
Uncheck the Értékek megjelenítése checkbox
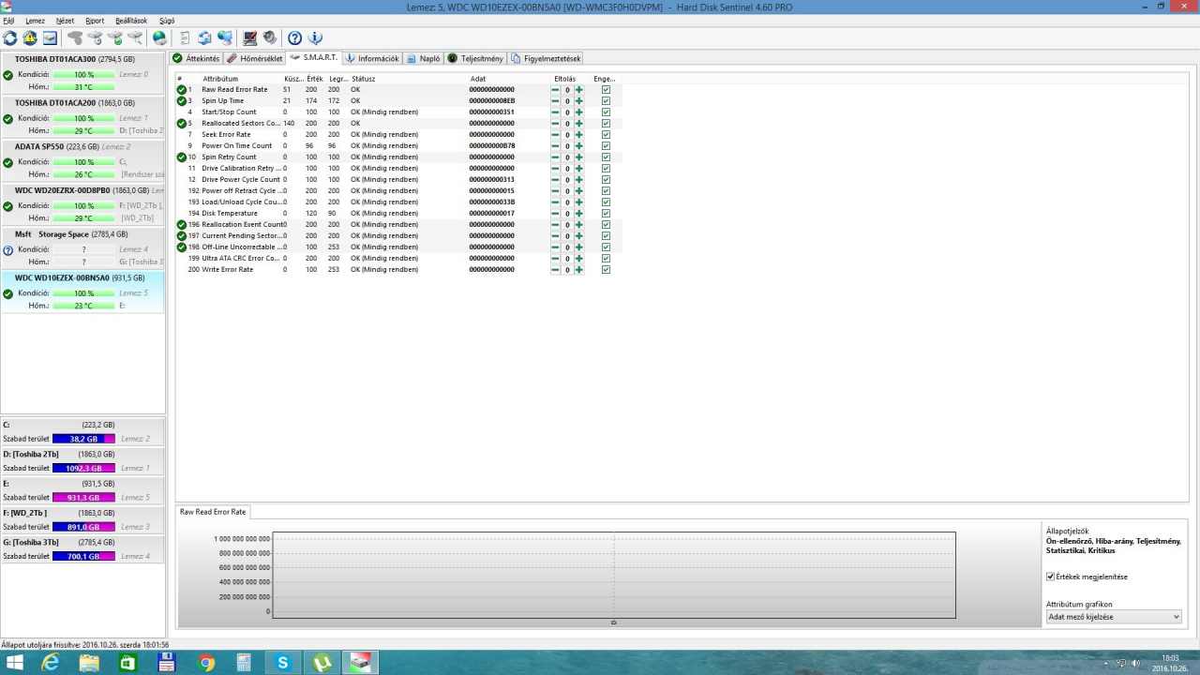point(1051,577)
